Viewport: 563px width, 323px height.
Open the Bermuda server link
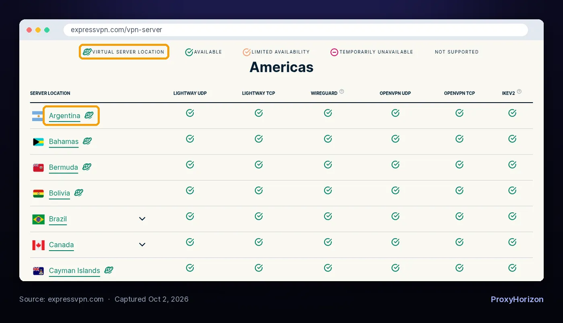click(x=64, y=167)
